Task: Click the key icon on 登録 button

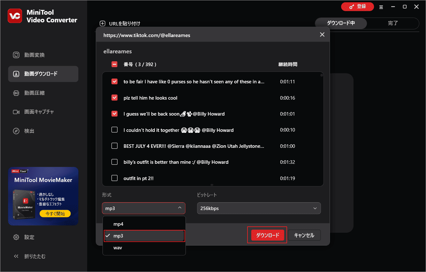Action: [x=352, y=6]
